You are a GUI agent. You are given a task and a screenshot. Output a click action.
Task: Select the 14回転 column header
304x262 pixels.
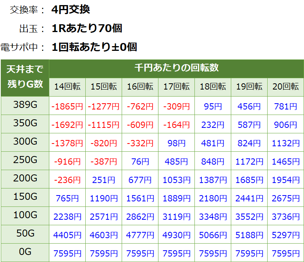pos(67,87)
